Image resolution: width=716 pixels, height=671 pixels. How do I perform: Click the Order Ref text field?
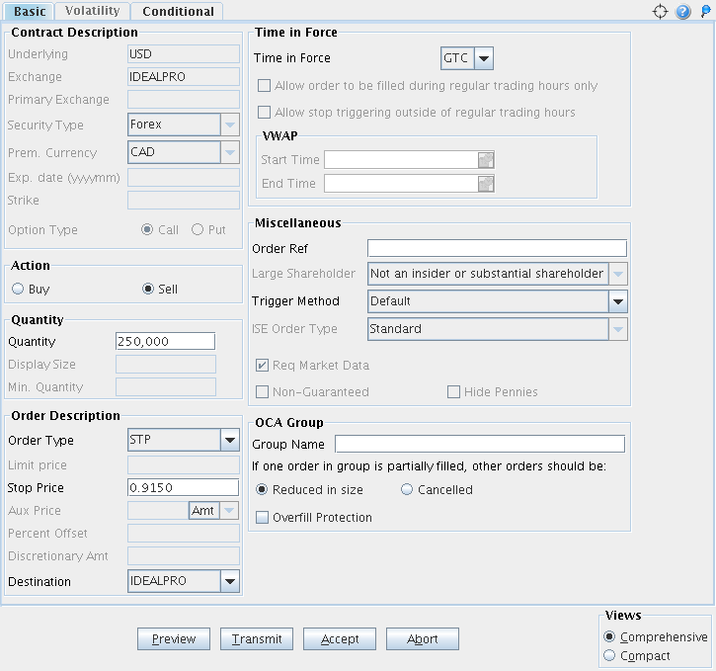[x=497, y=248]
